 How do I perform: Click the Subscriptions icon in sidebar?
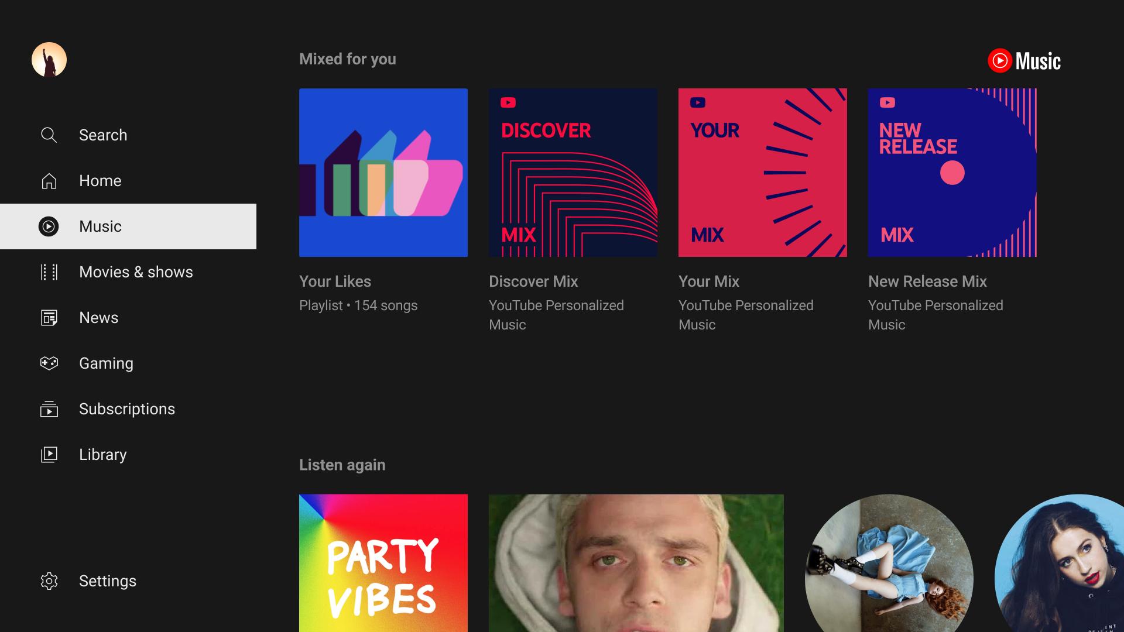coord(49,409)
